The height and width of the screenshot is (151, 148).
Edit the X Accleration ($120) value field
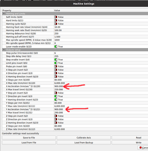point(101,86)
